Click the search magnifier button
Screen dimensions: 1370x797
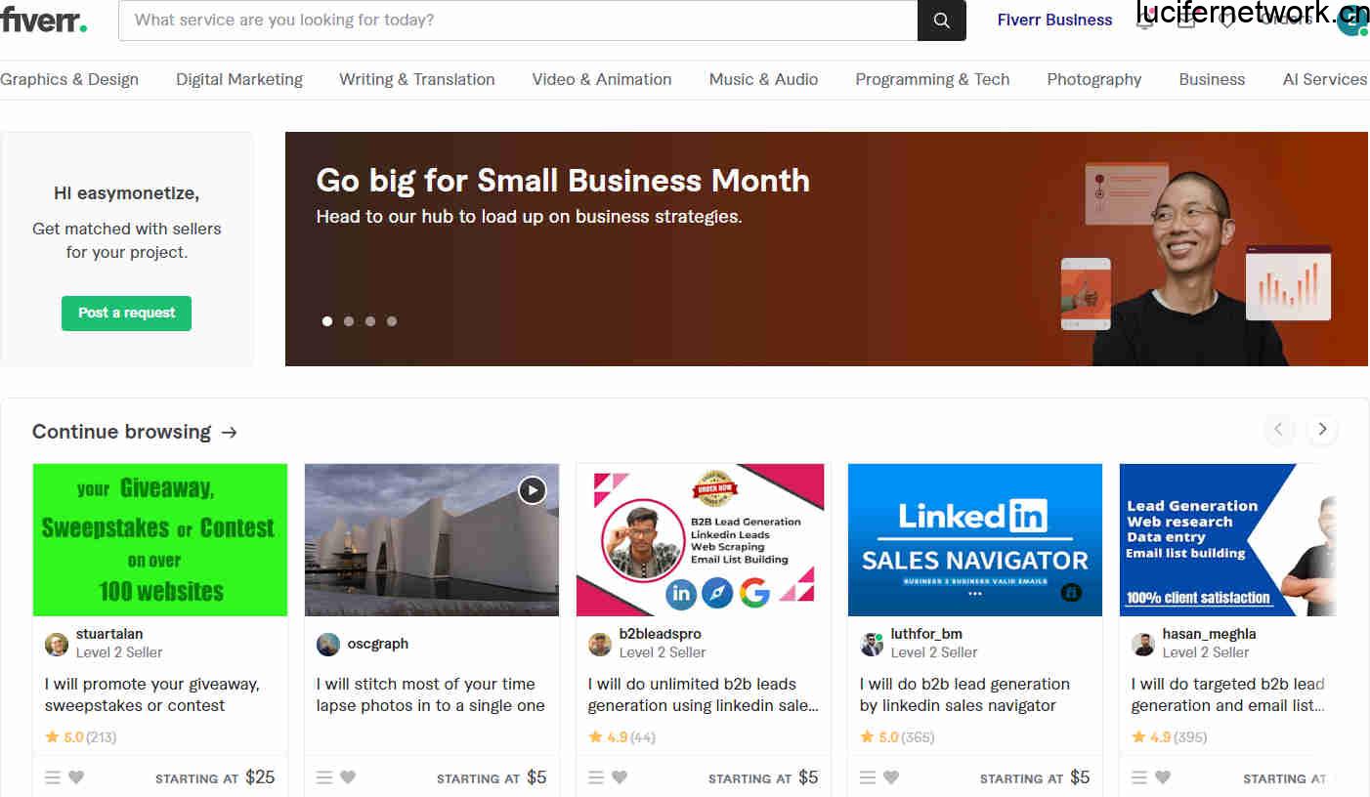pos(941,21)
